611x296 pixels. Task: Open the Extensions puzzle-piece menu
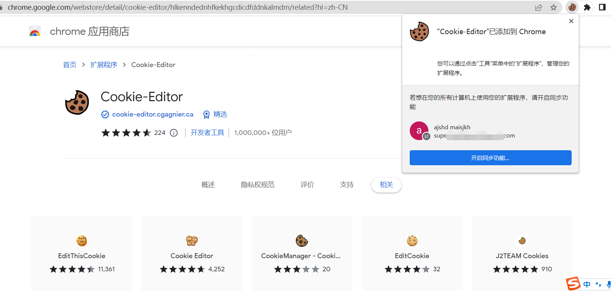pos(587,7)
